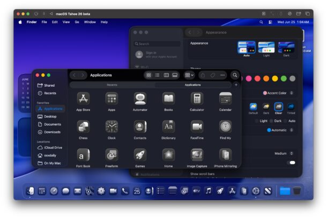Viewport: 327px width, 218px height.
Task: Open the App Store application icon
Action: (x=83, y=99)
